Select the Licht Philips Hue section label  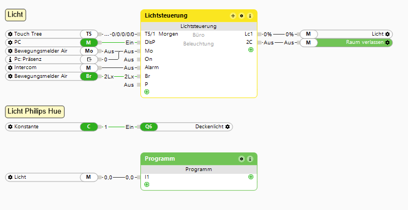[x=35, y=112]
